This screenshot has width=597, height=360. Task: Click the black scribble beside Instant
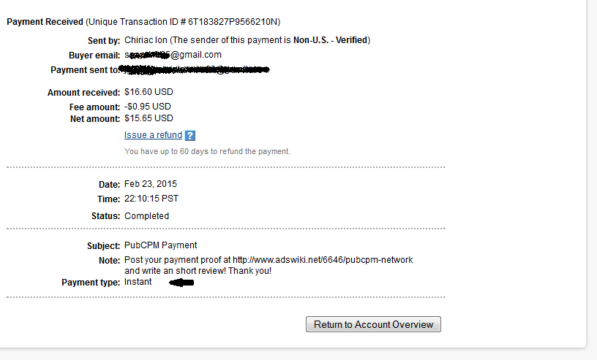click(181, 283)
